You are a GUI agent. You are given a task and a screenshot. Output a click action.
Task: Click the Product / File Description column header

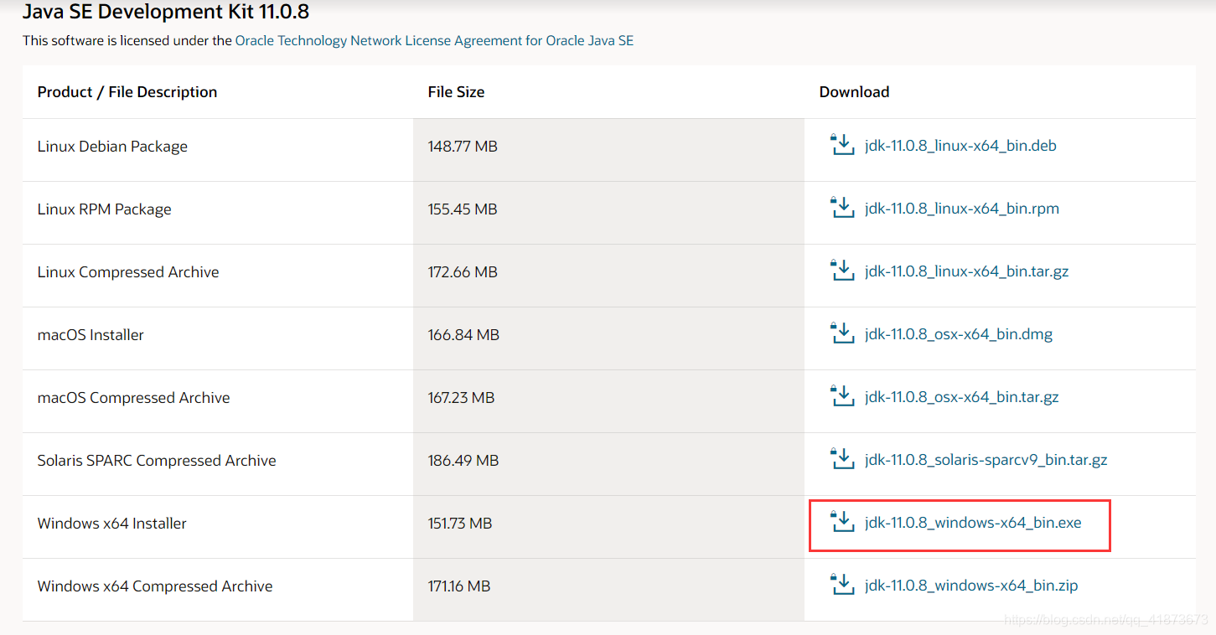coord(127,92)
